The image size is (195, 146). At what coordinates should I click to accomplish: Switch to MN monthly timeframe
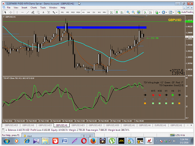pos(104,12)
